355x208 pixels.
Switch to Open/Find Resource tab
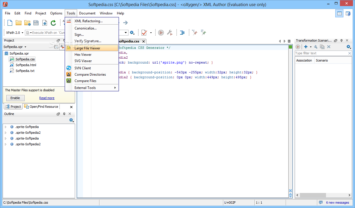click(41, 107)
